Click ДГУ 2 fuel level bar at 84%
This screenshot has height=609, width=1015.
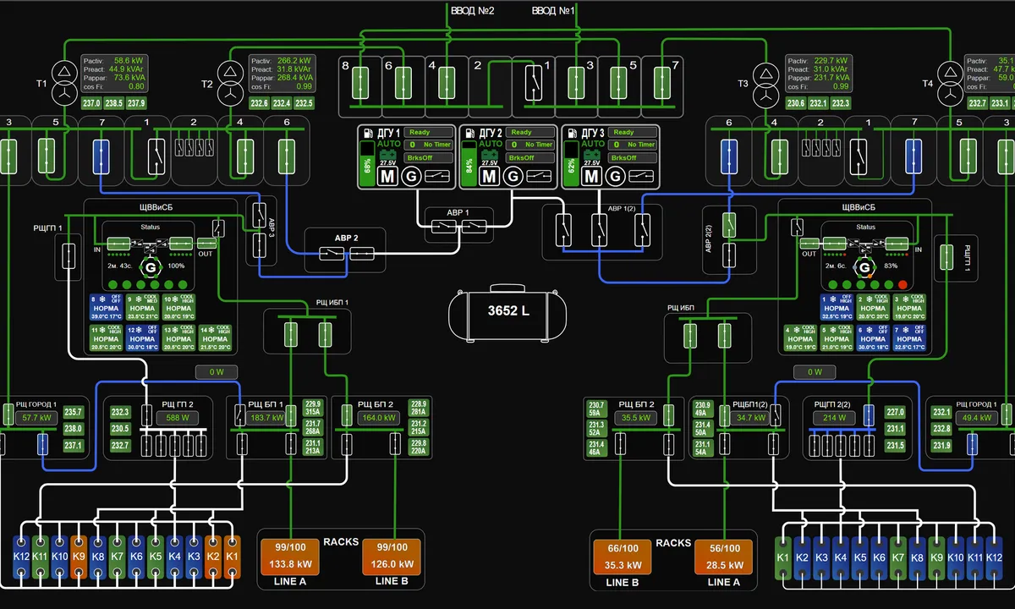469,164
